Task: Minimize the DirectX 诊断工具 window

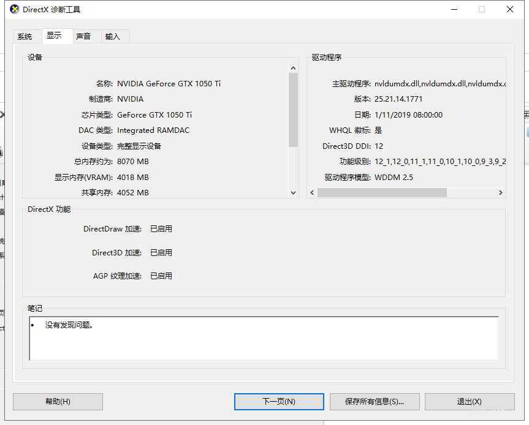Action: click(454, 9)
